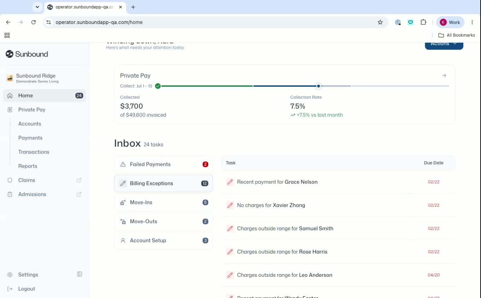Click the Billing Exceptions pencil icon
The image size is (481, 298).
pos(123,183)
